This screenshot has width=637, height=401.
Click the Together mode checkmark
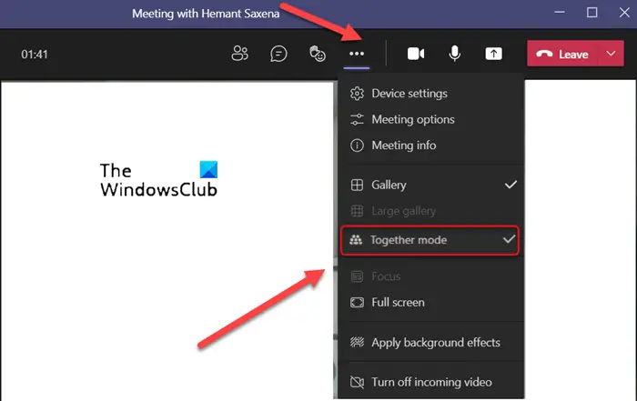coord(509,239)
